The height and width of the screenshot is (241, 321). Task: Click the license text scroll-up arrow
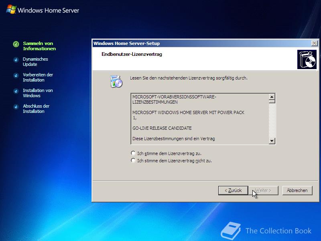[x=272, y=96]
